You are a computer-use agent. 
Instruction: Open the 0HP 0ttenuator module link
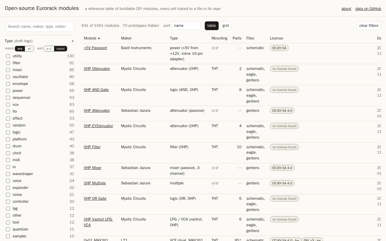(97, 69)
